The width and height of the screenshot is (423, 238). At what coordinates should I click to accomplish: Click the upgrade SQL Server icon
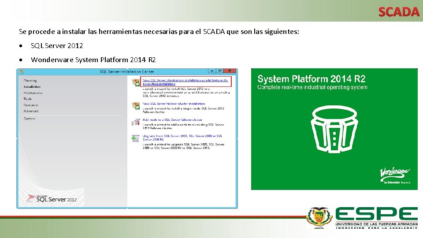point(136,138)
